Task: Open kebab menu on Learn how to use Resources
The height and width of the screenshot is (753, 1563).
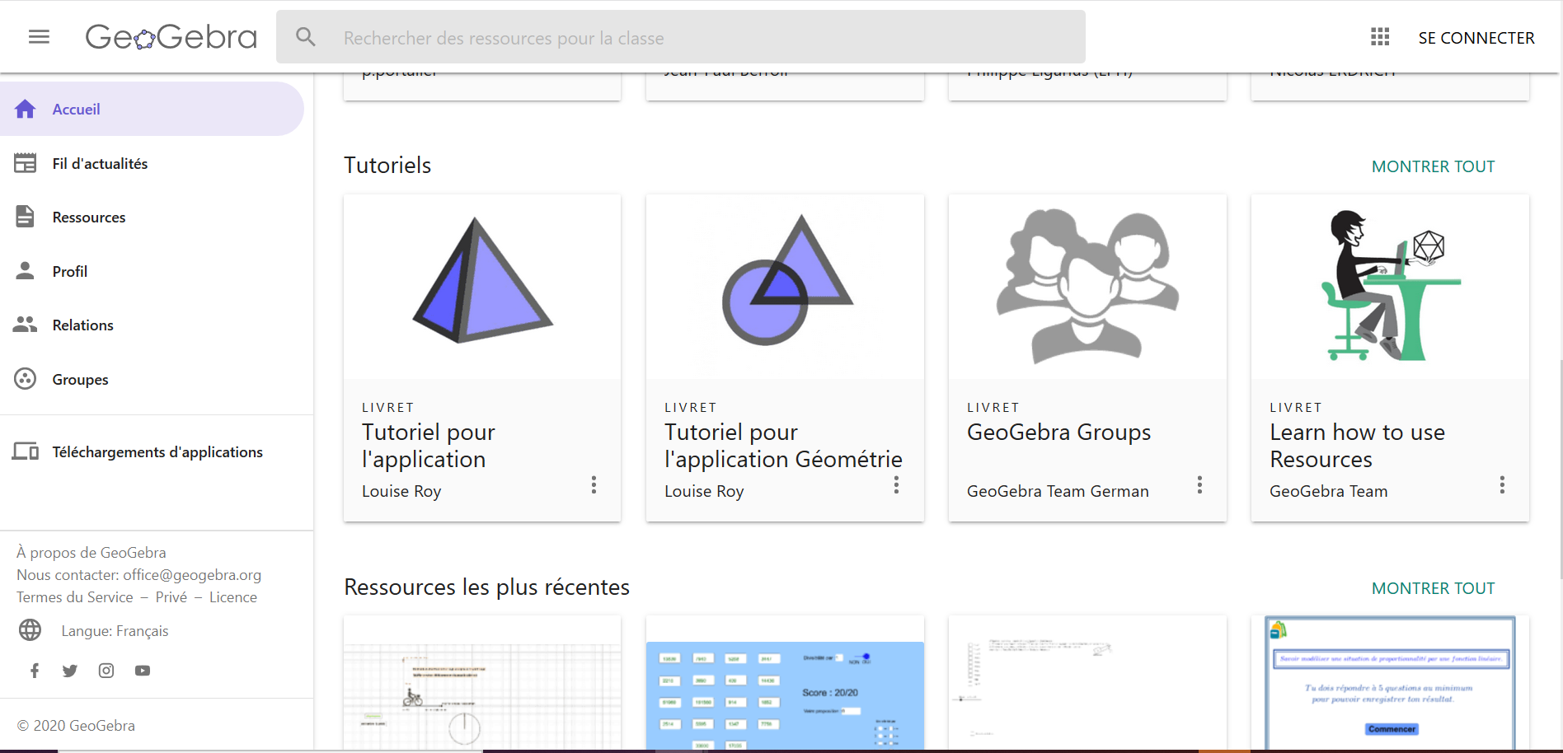Action: (x=1502, y=485)
